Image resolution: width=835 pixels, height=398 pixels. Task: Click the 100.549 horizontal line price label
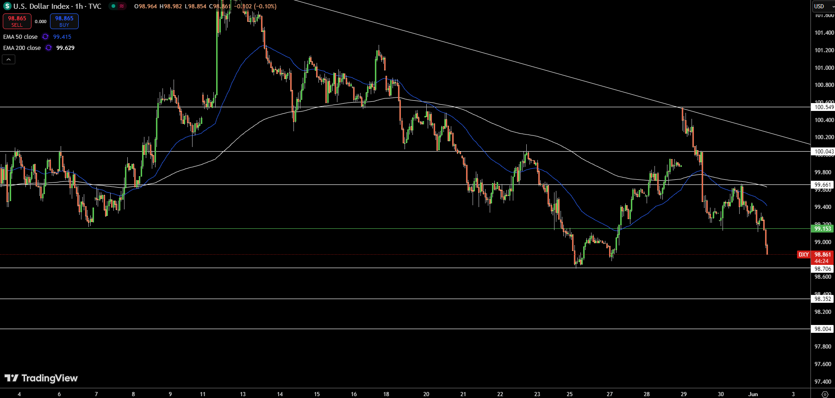pos(823,107)
